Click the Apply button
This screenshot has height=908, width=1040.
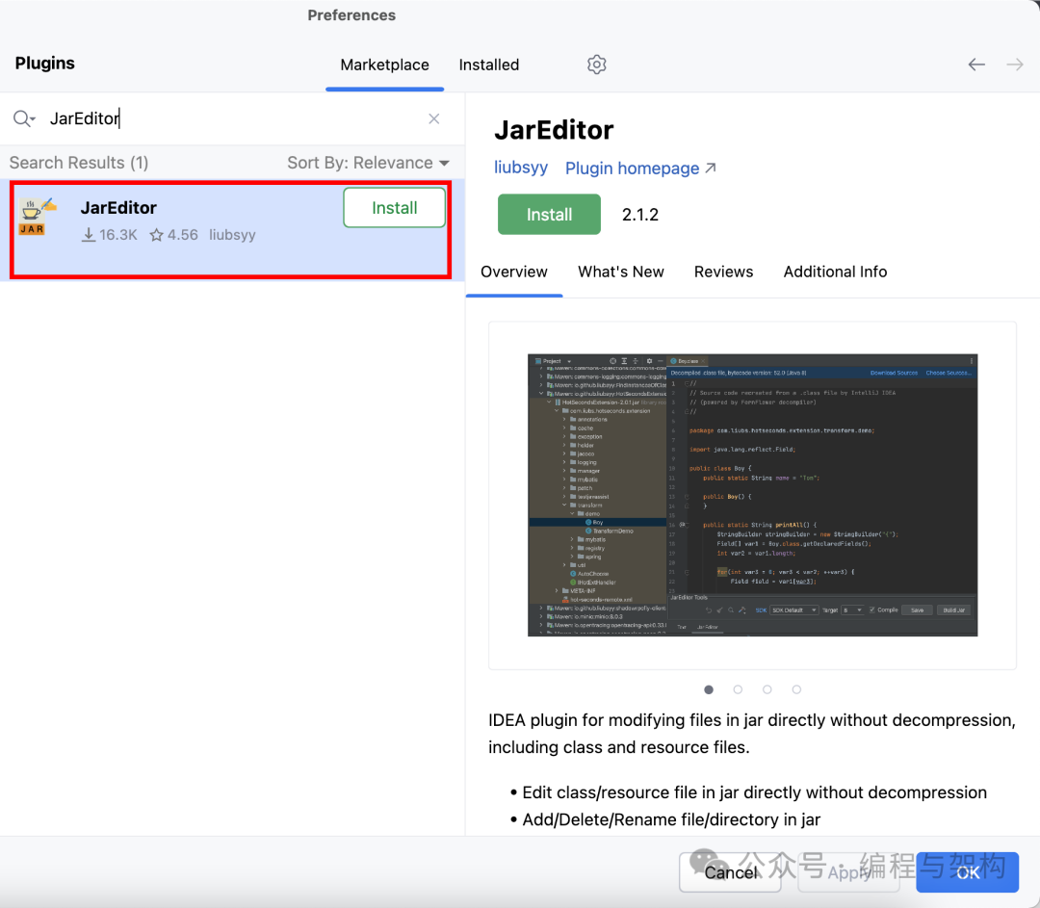pos(848,872)
